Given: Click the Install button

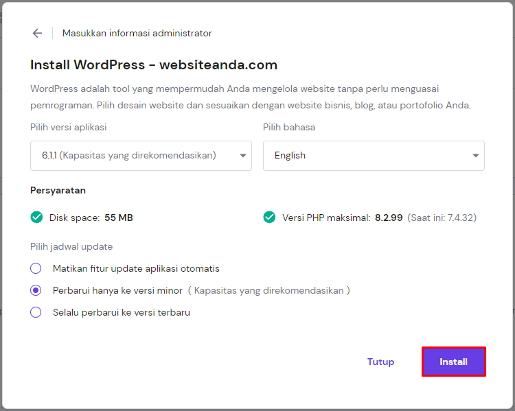Looking at the screenshot, I should [454, 362].
